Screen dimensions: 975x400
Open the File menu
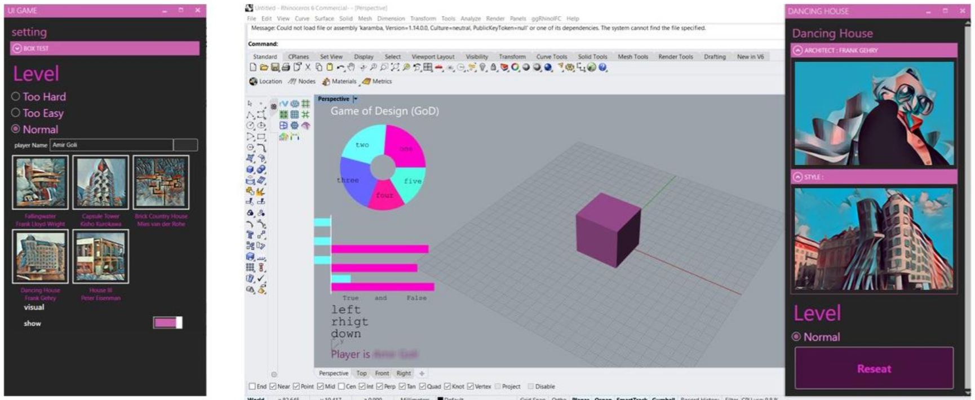coord(251,19)
